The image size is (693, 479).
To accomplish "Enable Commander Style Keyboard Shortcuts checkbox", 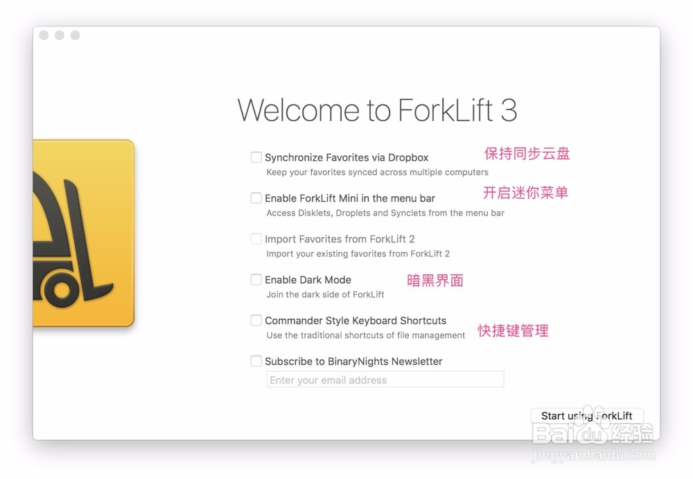I will click(x=256, y=320).
